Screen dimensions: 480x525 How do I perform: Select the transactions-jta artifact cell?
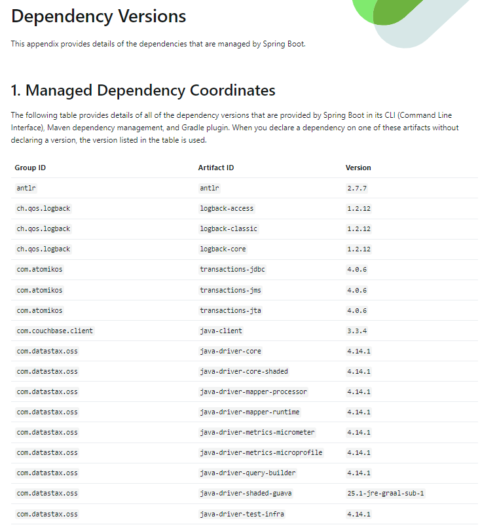[231, 310]
